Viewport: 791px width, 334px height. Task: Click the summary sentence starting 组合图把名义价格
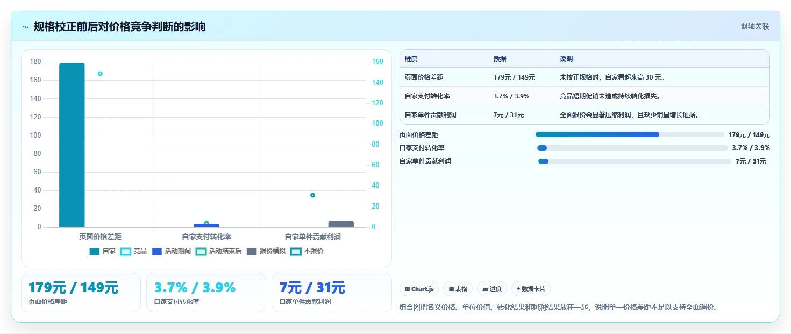[x=559, y=308]
